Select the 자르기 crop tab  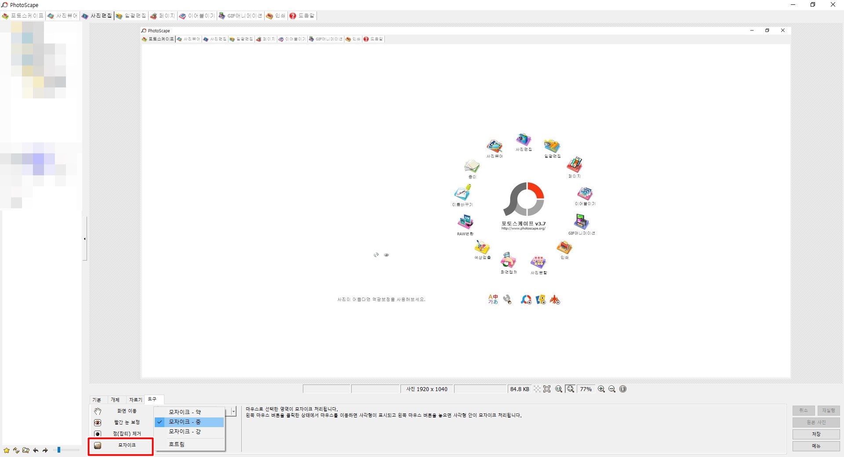click(135, 399)
